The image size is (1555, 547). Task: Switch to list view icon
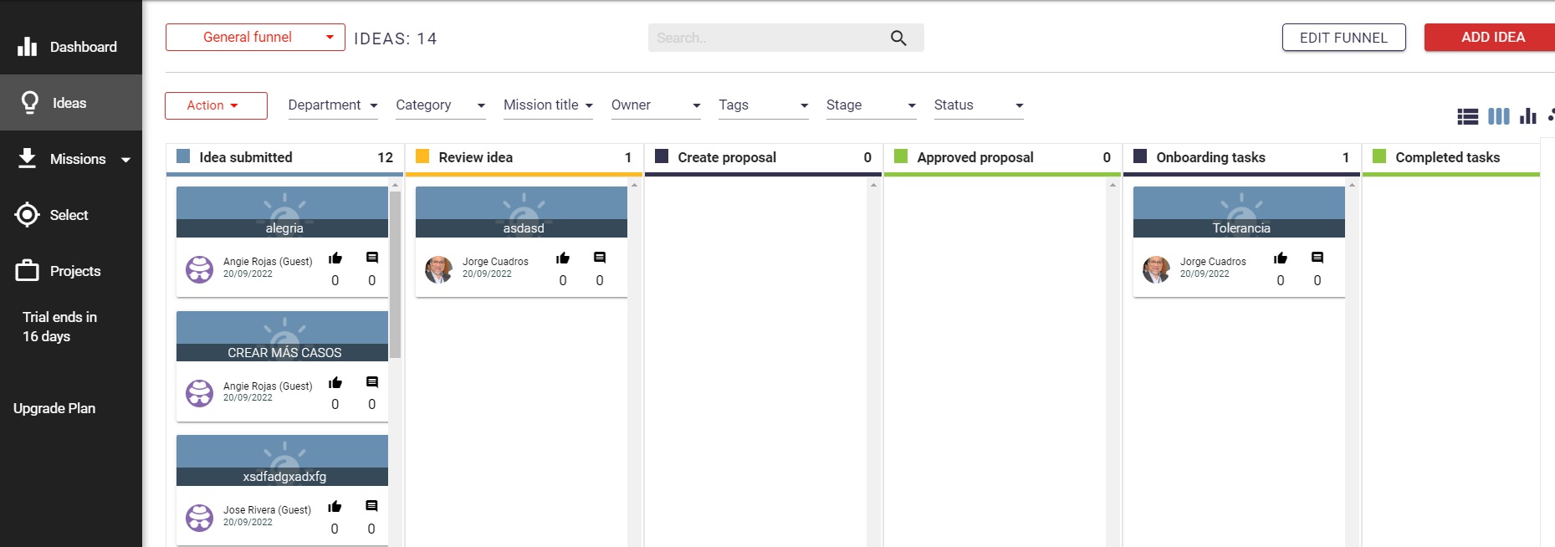click(1467, 117)
